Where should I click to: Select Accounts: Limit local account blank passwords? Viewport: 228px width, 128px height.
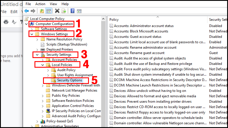click(x=160, y=42)
